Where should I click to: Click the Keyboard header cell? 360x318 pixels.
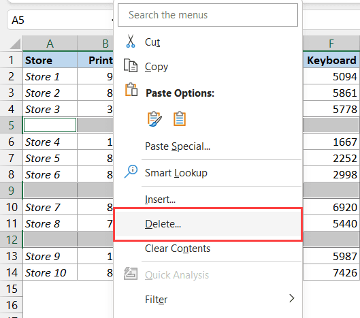331,60
